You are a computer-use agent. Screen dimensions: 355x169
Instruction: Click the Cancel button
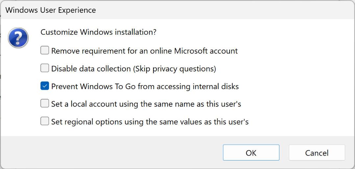coord(317,153)
